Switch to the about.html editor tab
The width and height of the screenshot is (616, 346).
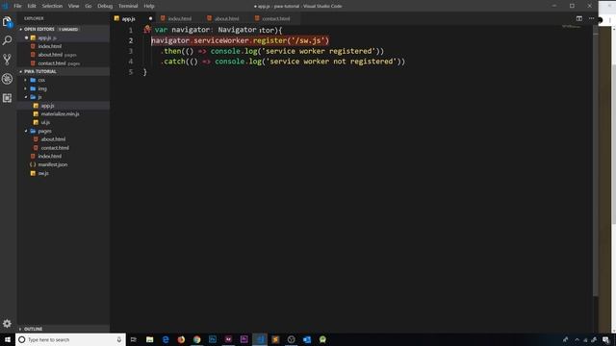[x=227, y=18]
